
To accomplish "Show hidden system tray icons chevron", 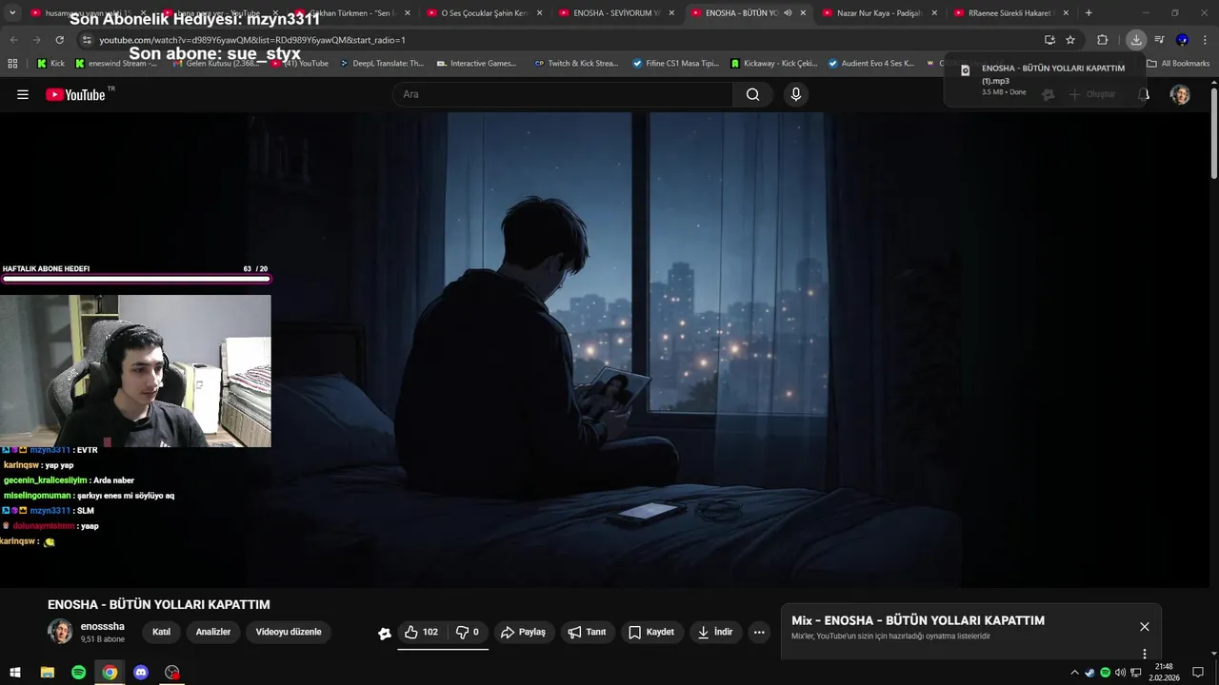I will click(1074, 673).
